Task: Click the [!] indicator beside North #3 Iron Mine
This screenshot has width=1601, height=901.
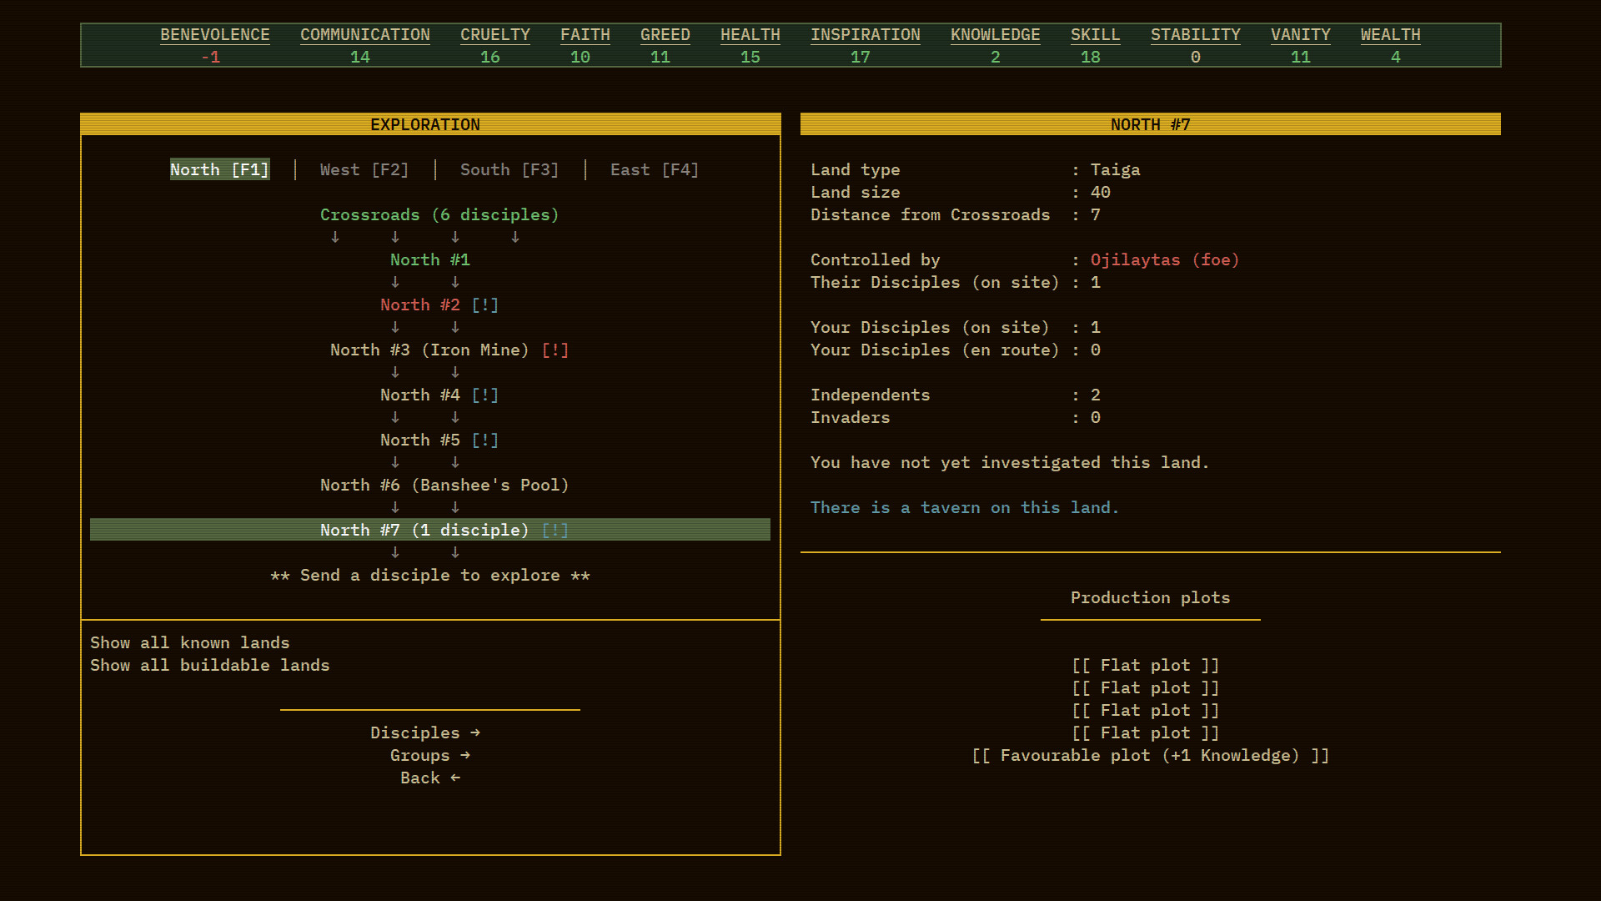Action: (555, 350)
